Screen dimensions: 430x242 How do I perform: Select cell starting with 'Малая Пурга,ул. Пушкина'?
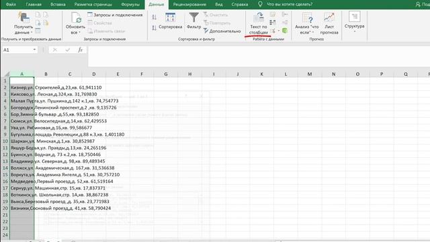[x=22, y=101]
